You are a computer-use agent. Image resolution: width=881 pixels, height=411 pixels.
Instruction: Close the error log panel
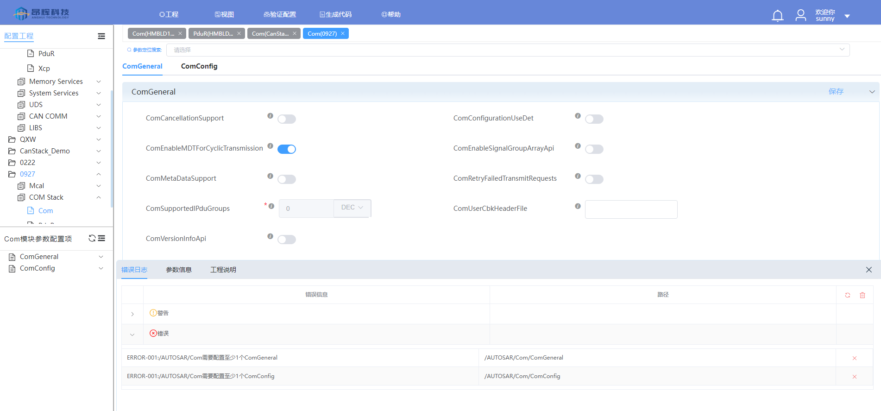(869, 270)
